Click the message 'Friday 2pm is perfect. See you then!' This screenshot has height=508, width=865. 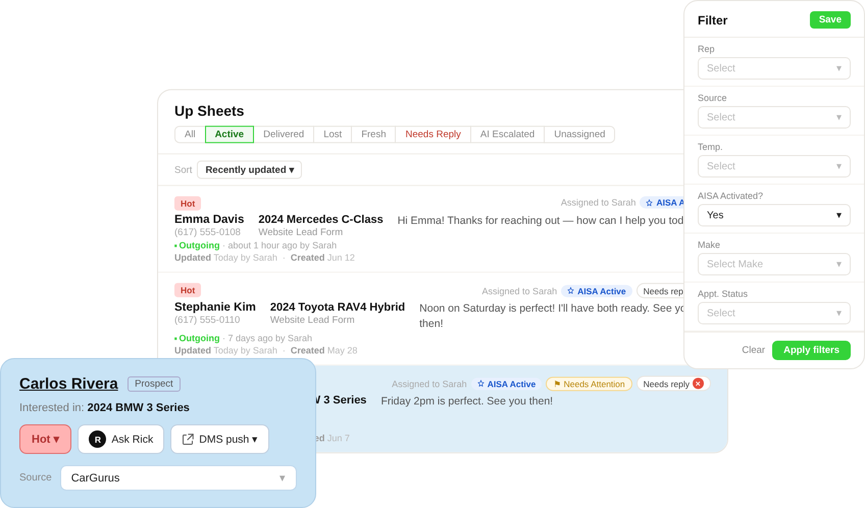(x=467, y=401)
